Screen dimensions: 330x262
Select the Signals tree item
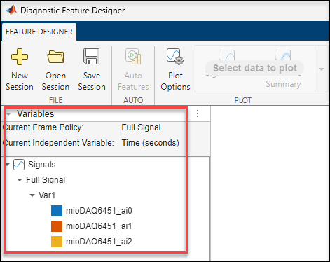coord(42,165)
